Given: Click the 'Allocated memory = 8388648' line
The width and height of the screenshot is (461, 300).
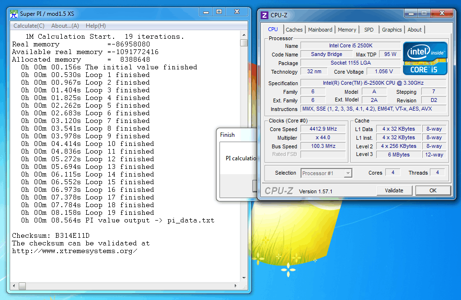Looking at the screenshot, I should (81, 60).
